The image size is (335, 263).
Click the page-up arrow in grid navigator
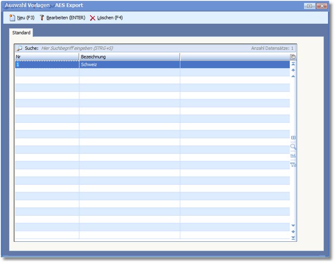click(x=293, y=70)
